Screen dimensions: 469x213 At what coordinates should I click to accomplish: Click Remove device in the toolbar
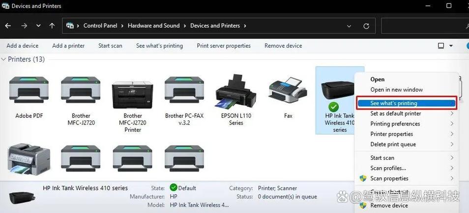(x=283, y=46)
